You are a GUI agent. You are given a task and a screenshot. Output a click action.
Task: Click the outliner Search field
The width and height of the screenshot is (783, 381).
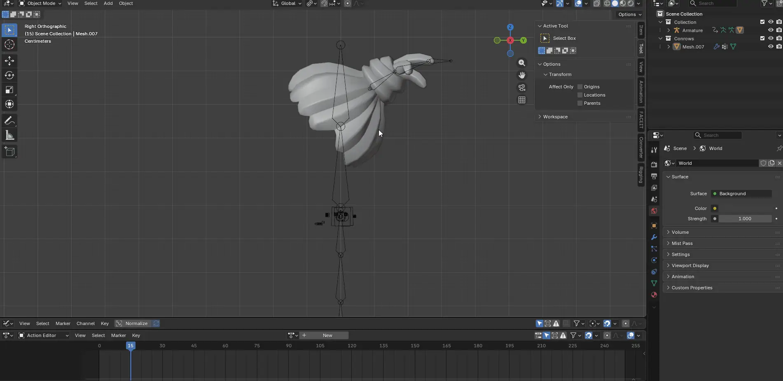click(x=713, y=3)
